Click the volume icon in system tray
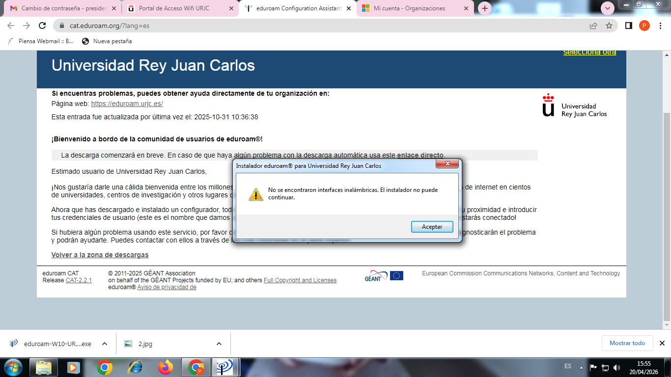The width and height of the screenshot is (671, 377). 616,367
